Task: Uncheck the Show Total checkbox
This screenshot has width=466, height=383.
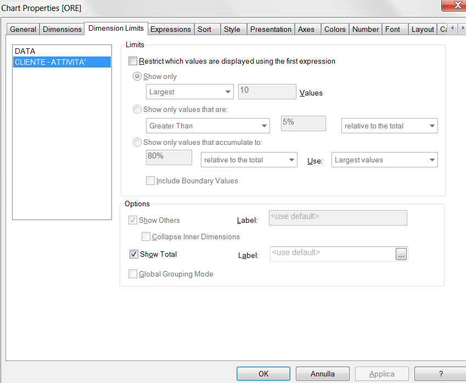Action: click(x=134, y=254)
